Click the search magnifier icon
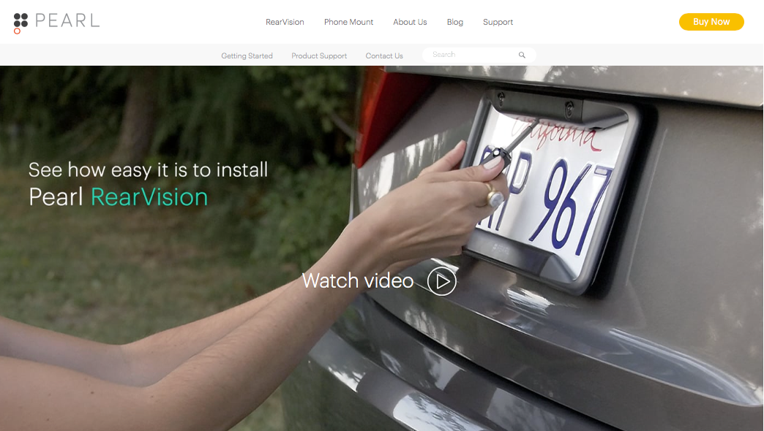764x431 pixels. 522,55
